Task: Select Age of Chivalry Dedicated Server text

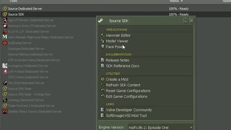Action: tap(31, 20)
